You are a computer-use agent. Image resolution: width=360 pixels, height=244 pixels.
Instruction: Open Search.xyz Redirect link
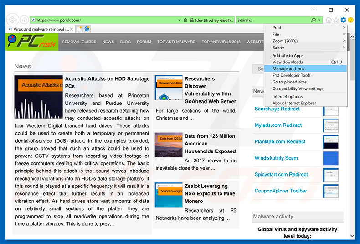277,109
